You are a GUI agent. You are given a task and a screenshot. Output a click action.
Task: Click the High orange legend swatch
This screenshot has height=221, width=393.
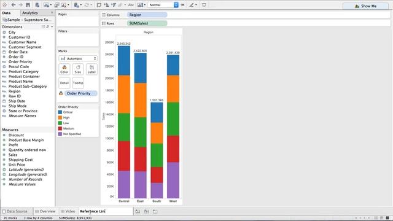point(60,117)
